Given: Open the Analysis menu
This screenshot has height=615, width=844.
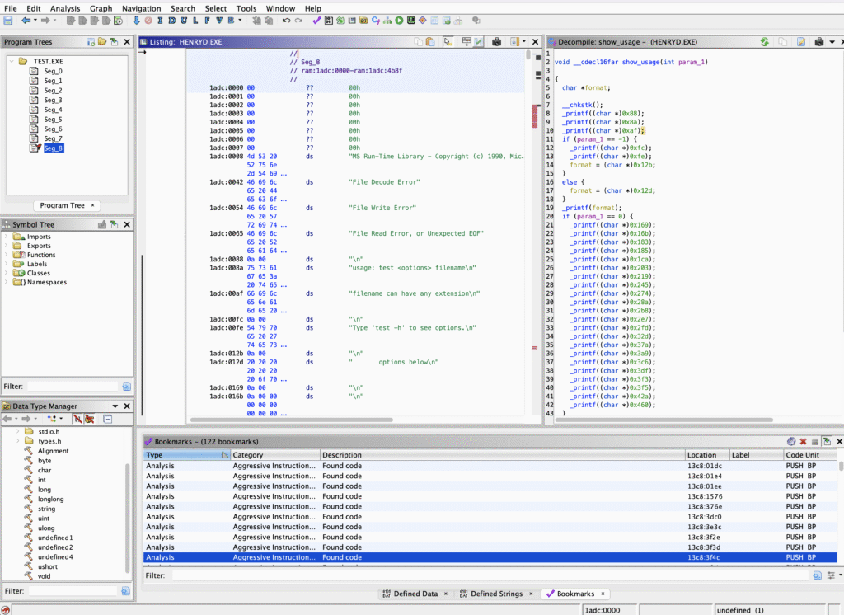Looking at the screenshot, I should click(65, 8).
